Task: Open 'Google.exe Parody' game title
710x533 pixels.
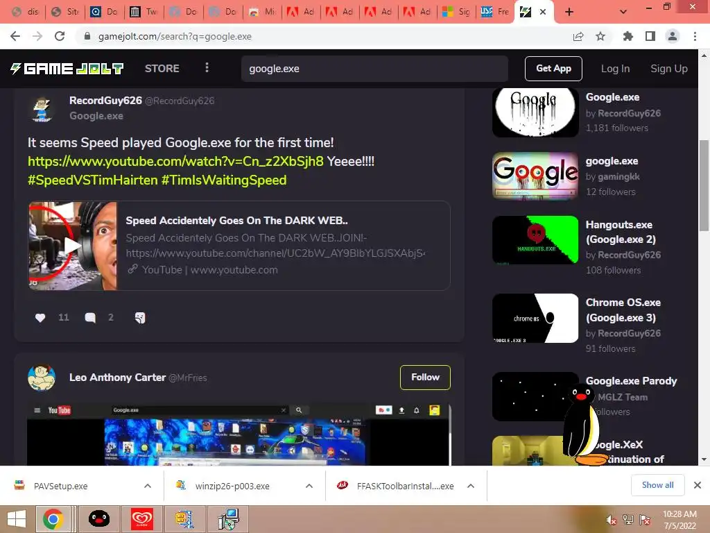Action: point(631,381)
